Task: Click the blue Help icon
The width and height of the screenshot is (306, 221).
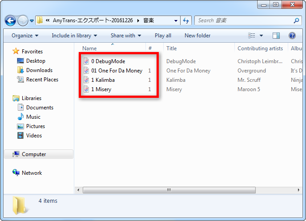Action: click(292, 36)
